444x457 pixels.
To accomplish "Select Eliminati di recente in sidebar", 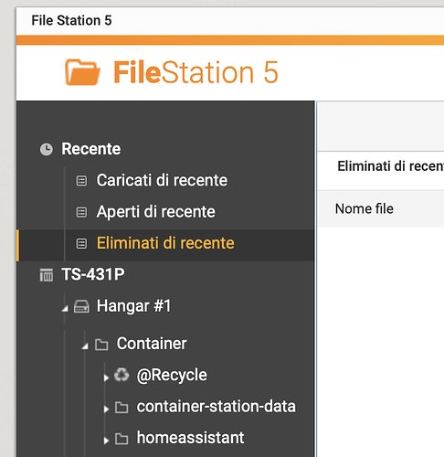I will point(165,243).
